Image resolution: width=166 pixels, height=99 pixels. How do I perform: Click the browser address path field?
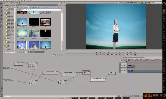point(41,10)
